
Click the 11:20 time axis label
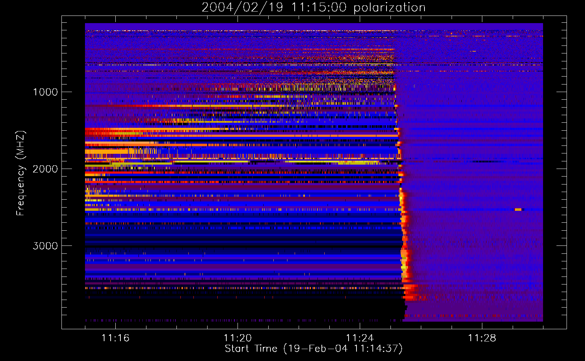pyautogui.click(x=238, y=338)
